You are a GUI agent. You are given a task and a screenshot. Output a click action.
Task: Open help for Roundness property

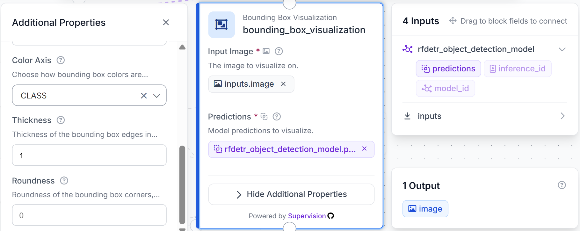click(64, 181)
